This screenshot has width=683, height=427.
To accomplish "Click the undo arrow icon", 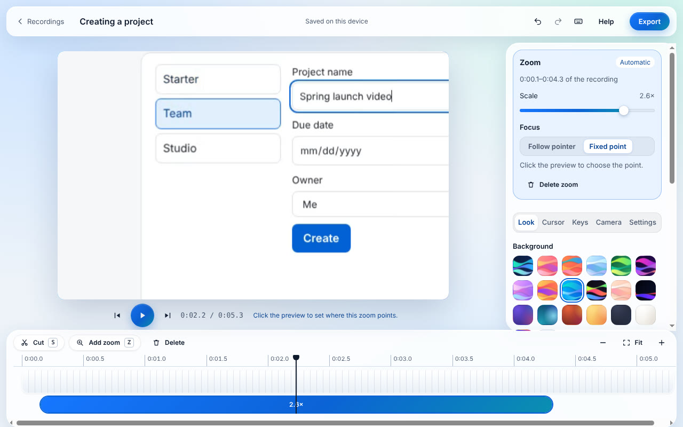I will 538,21.
